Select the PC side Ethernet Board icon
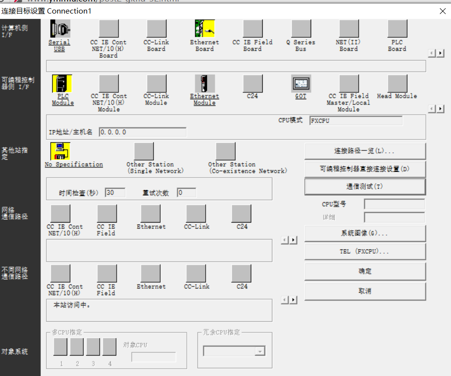451x376 pixels. (205, 29)
